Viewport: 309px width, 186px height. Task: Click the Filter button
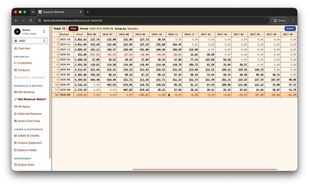pyautogui.click(x=73, y=29)
